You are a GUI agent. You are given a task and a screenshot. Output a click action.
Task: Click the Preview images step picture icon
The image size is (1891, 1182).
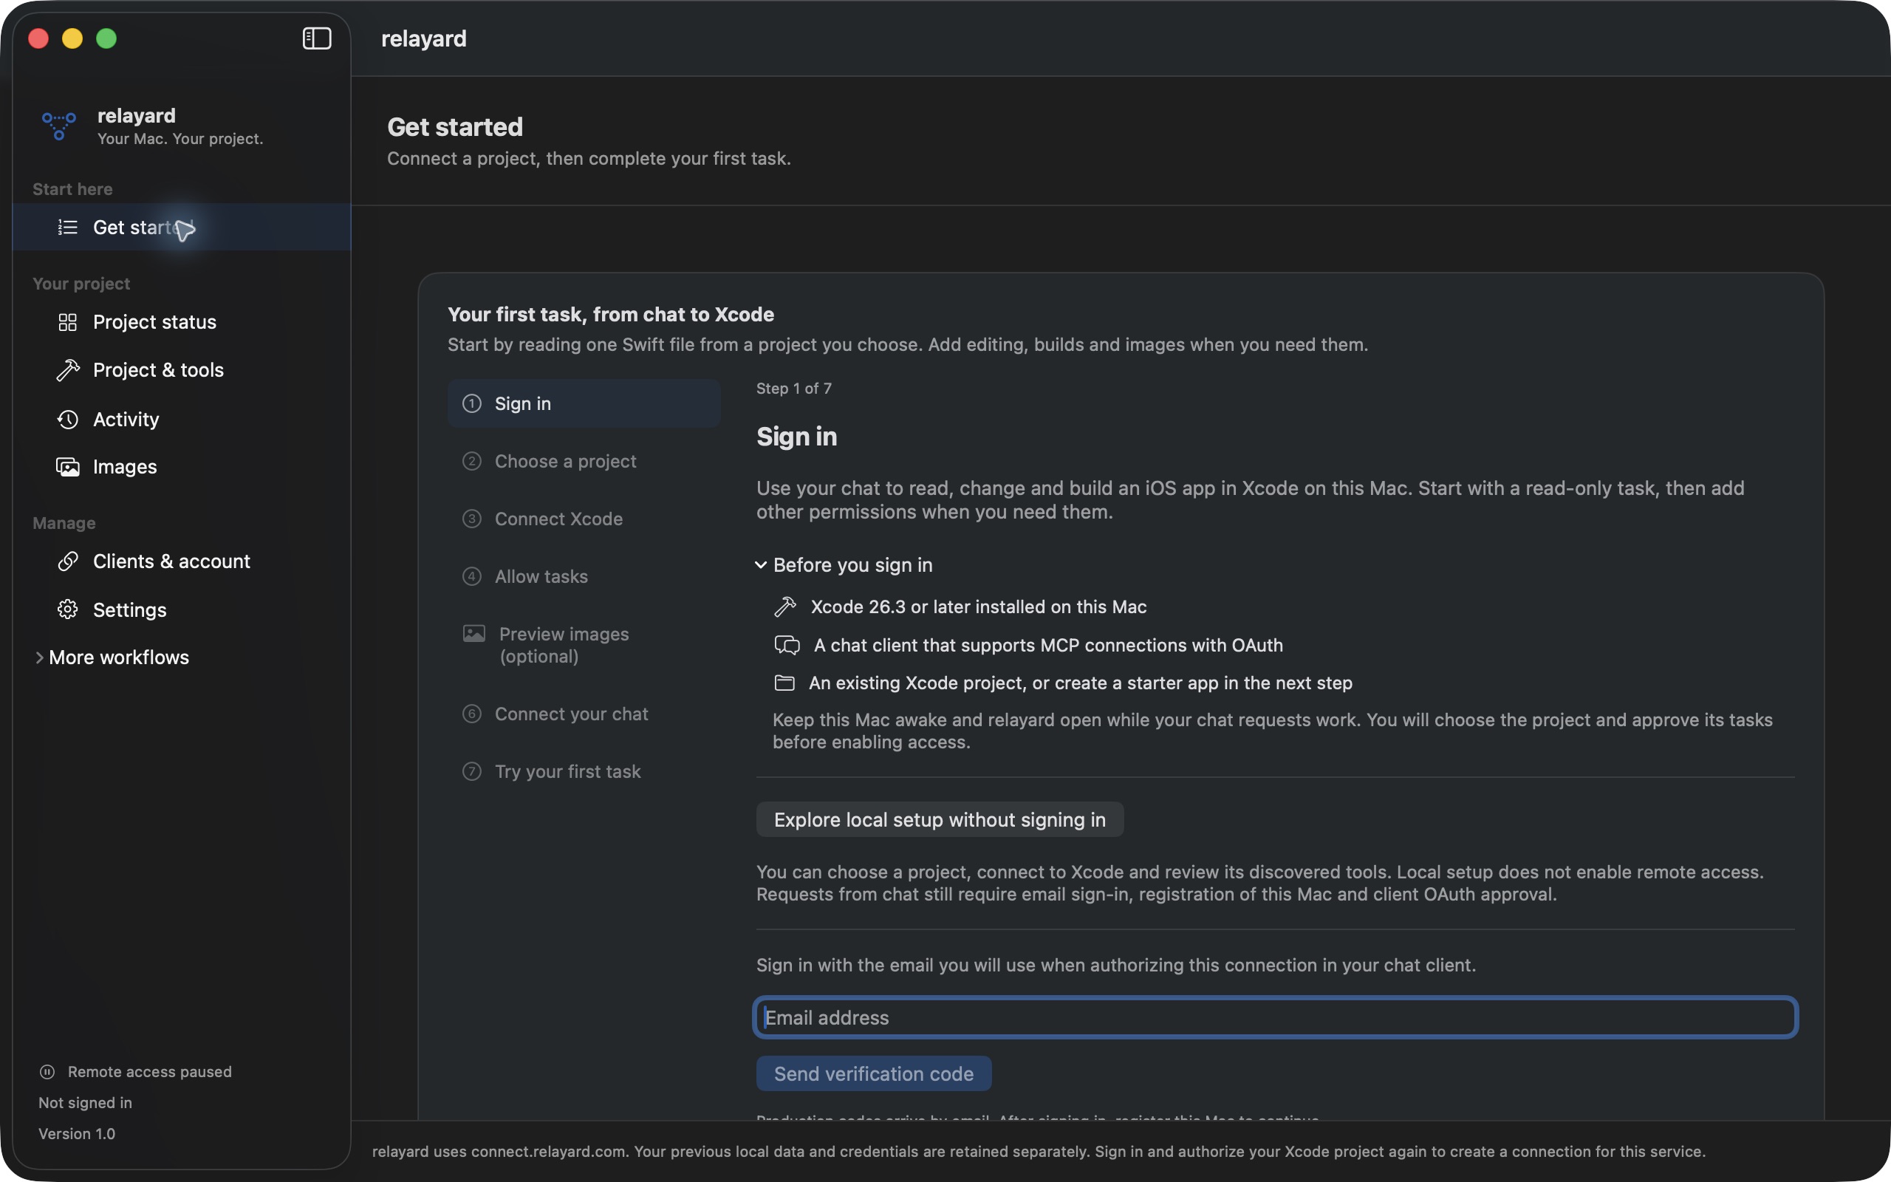[x=474, y=633]
